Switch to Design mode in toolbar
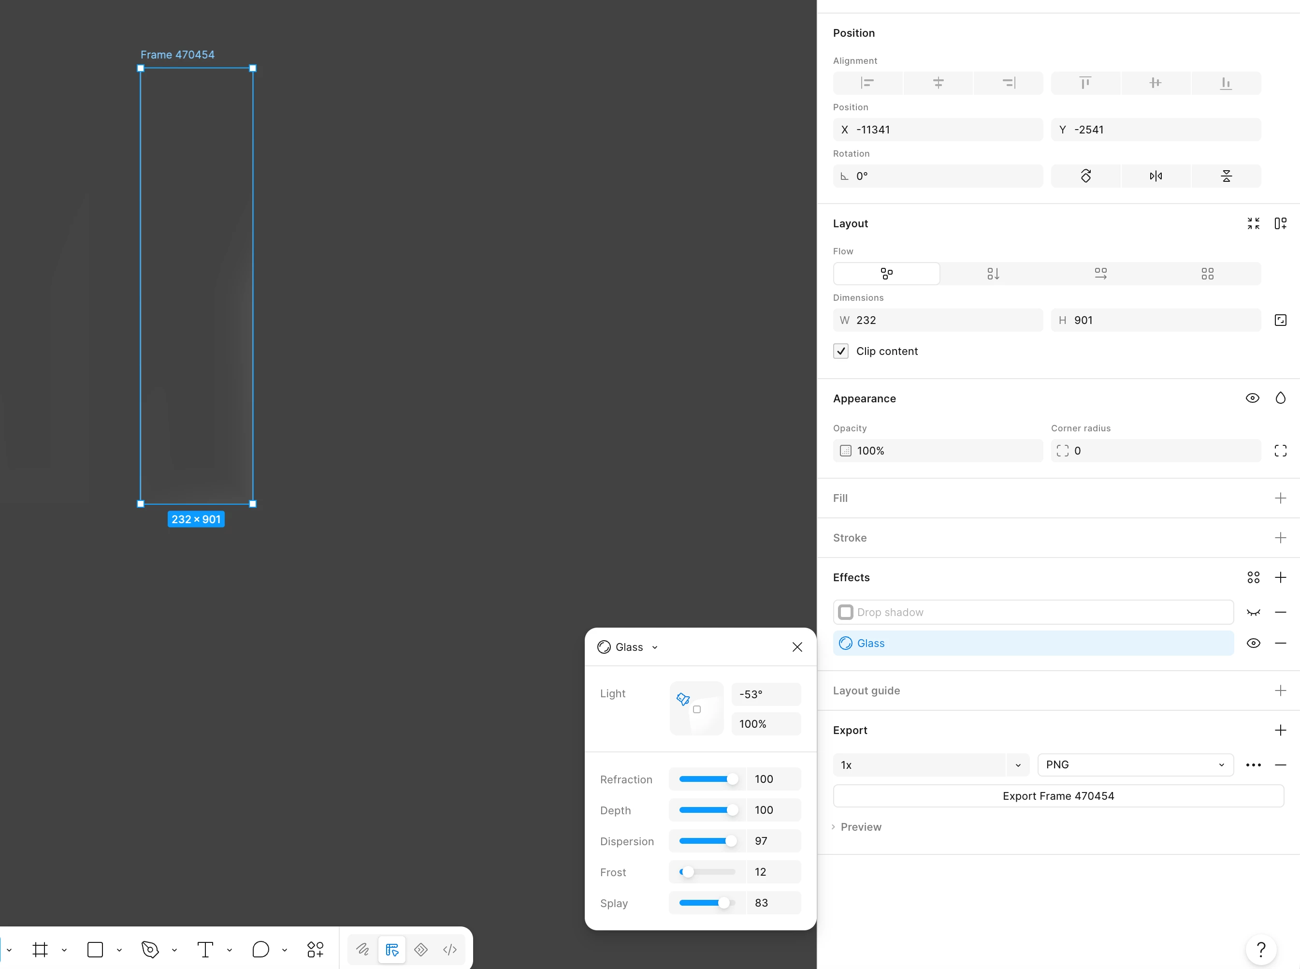This screenshot has width=1300, height=969. tap(391, 950)
